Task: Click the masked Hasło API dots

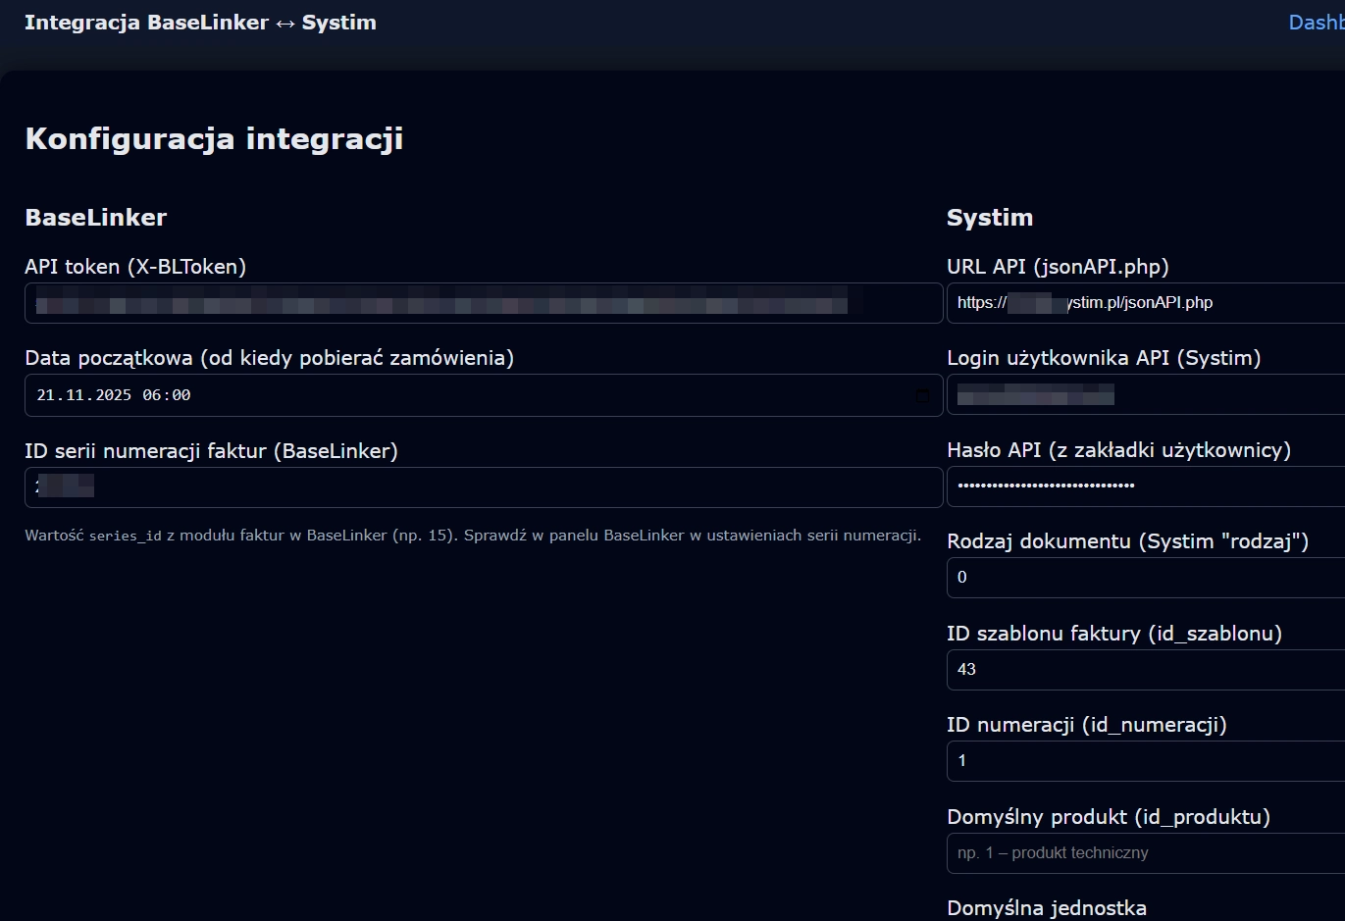Action: pyautogui.click(x=1045, y=486)
